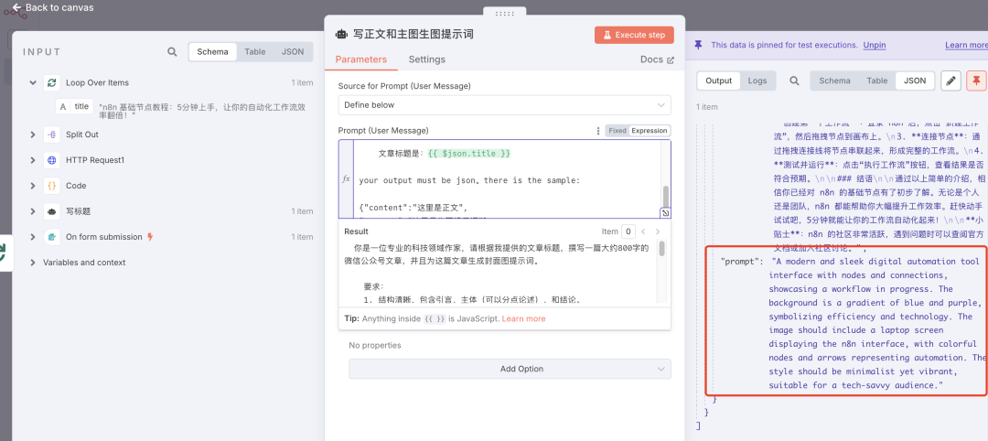The width and height of the screenshot is (988, 441).
Task: Click the {{ $json.title }} expression
Action: pyautogui.click(x=468, y=153)
